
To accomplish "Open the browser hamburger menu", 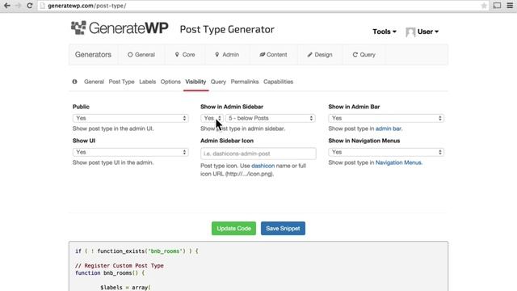I will tap(510, 6).
